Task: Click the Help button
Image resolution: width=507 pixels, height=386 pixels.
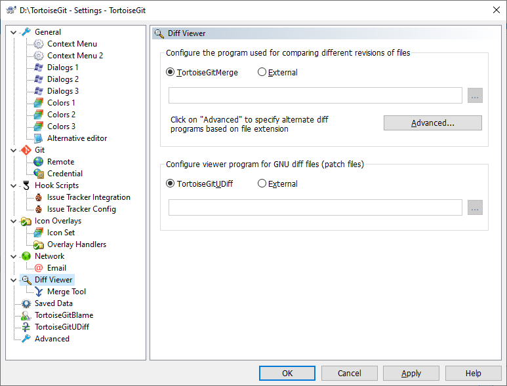Action: click(473, 373)
